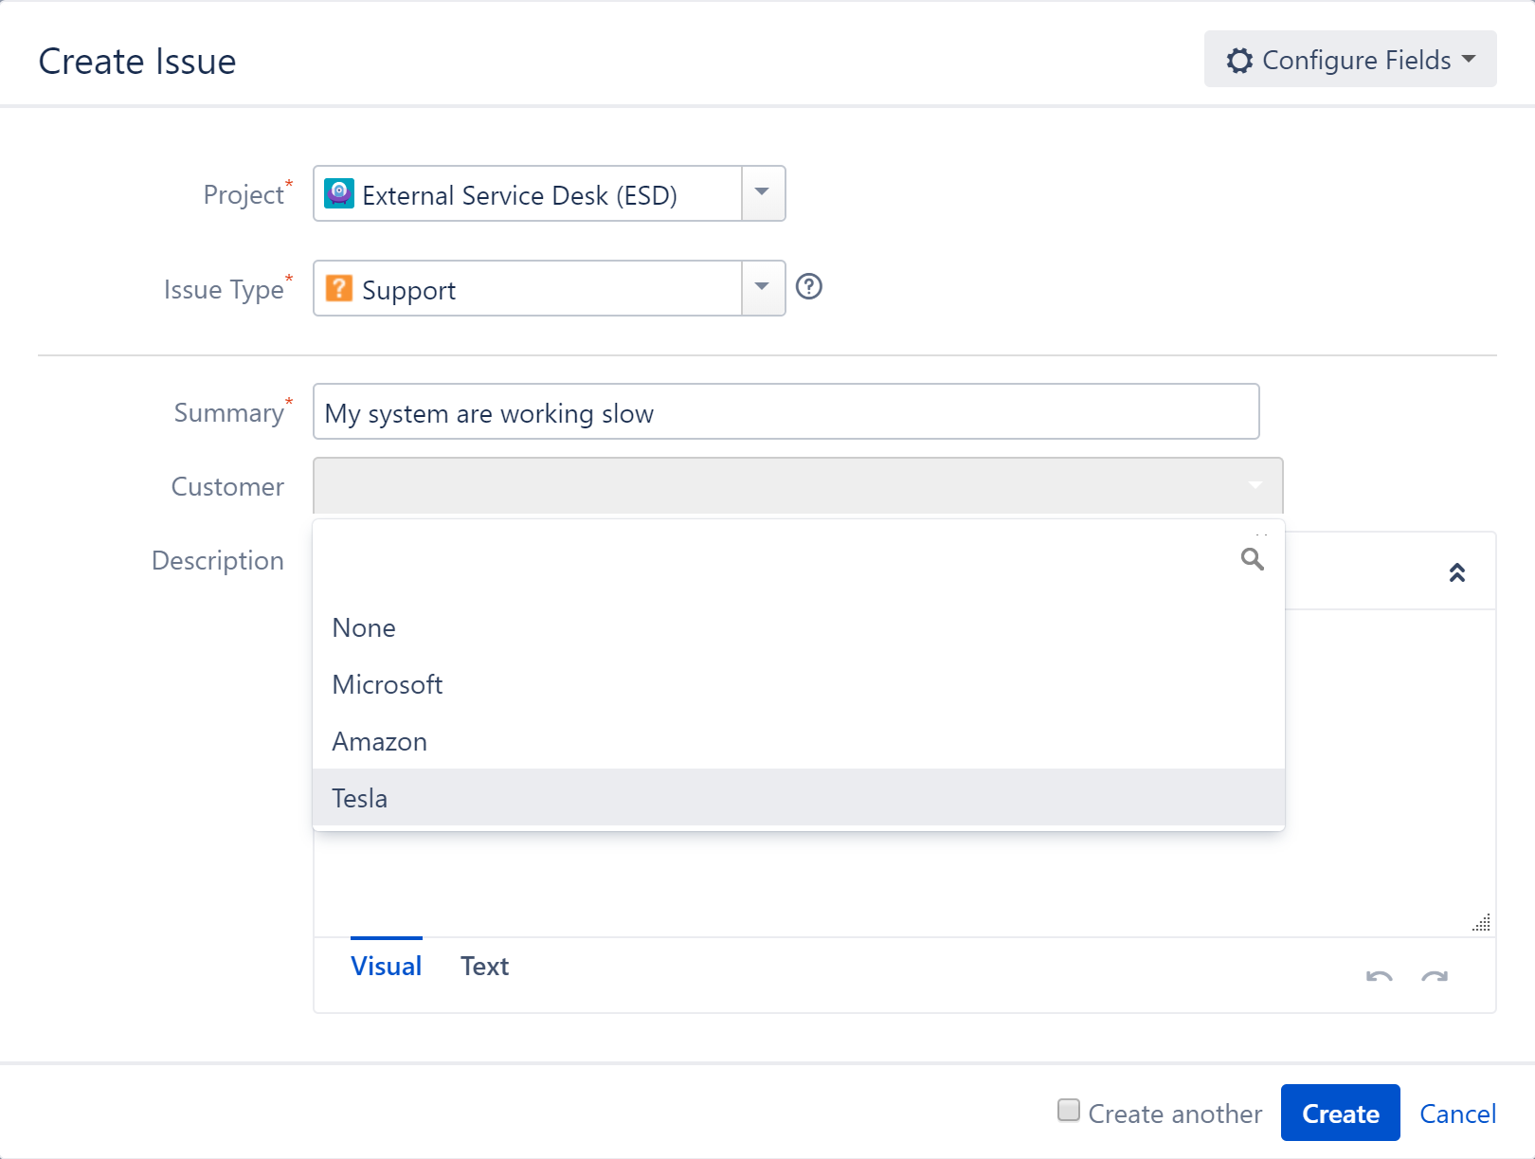The width and height of the screenshot is (1535, 1159).
Task: Open the Project dropdown arrow
Action: pos(761,193)
